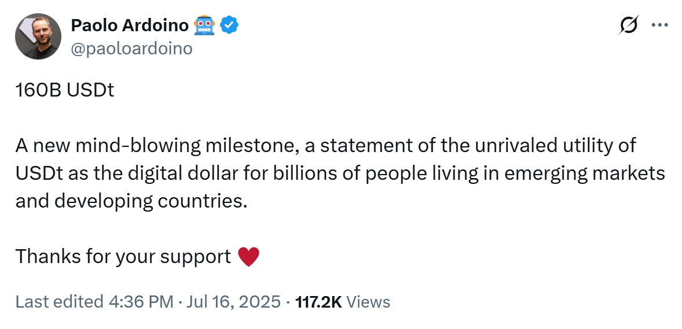Click the 4:36 PM timestamp
The height and width of the screenshot is (329, 682).
click(x=141, y=302)
